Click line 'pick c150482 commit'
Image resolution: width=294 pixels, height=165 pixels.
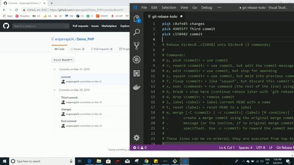[182, 34]
